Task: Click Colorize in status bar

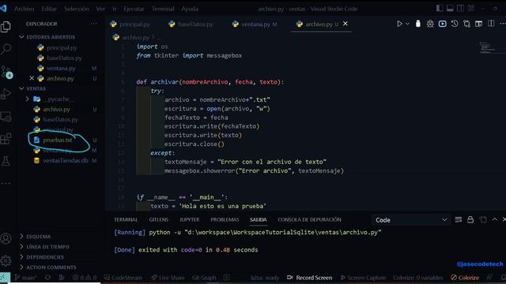Action: (x=465, y=278)
